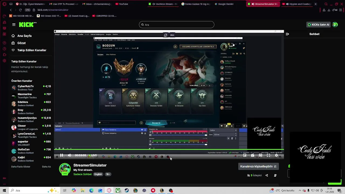Open the Sadece Sohbet category link
This screenshot has width=345, height=194.
[82, 174]
